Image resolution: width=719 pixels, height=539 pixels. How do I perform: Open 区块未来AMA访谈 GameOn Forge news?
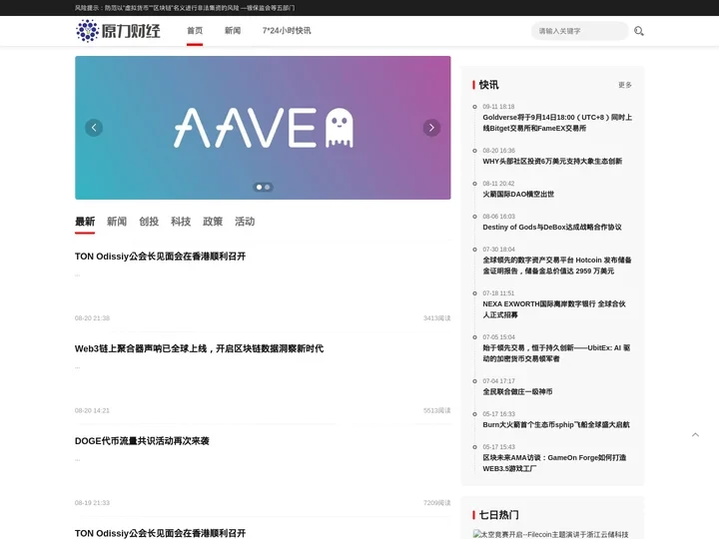(554, 463)
